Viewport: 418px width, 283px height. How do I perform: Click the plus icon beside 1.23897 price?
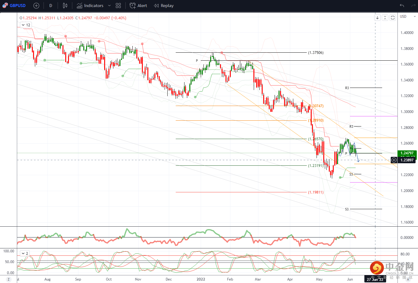394,160
